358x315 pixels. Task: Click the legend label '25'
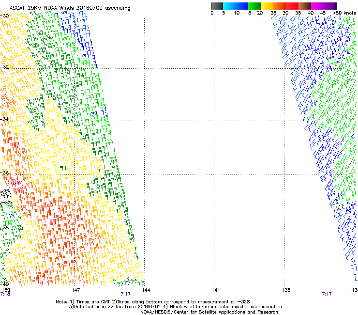pos(273,13)
